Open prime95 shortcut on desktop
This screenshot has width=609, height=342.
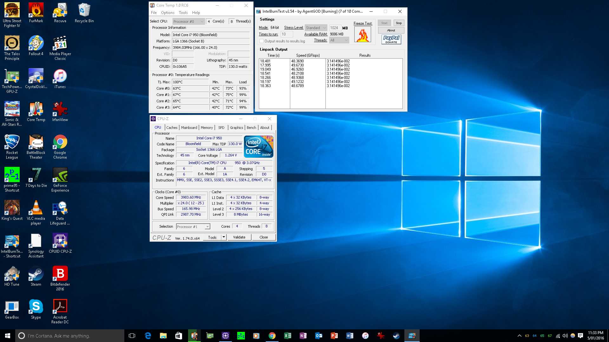(12, 179)
